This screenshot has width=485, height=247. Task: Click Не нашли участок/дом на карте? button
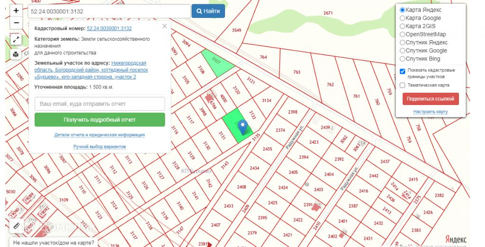pos(54,243)
